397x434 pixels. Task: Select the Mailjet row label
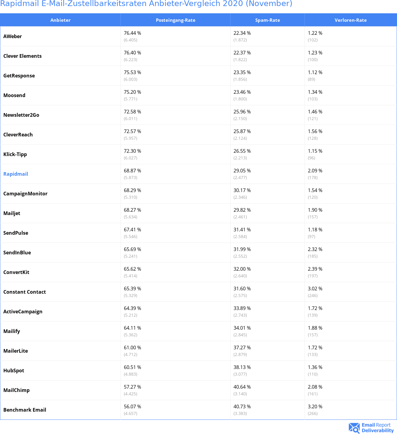pyautogui.click(x=12, y=213)
